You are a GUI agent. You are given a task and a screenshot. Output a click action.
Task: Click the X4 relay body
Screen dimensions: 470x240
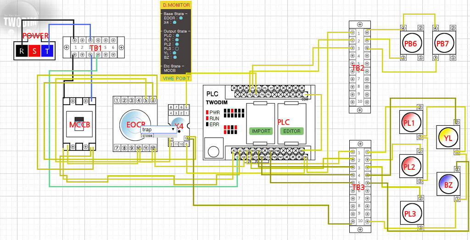(x=179, y=126)
